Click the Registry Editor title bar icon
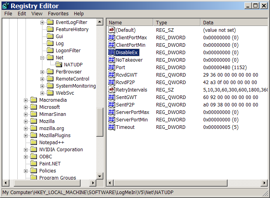270x198 pixels. pos(5,5)
